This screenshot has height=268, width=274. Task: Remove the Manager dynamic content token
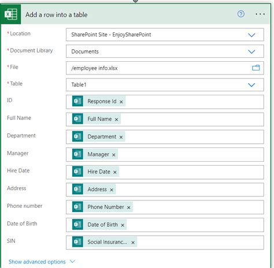pos(114,155)
